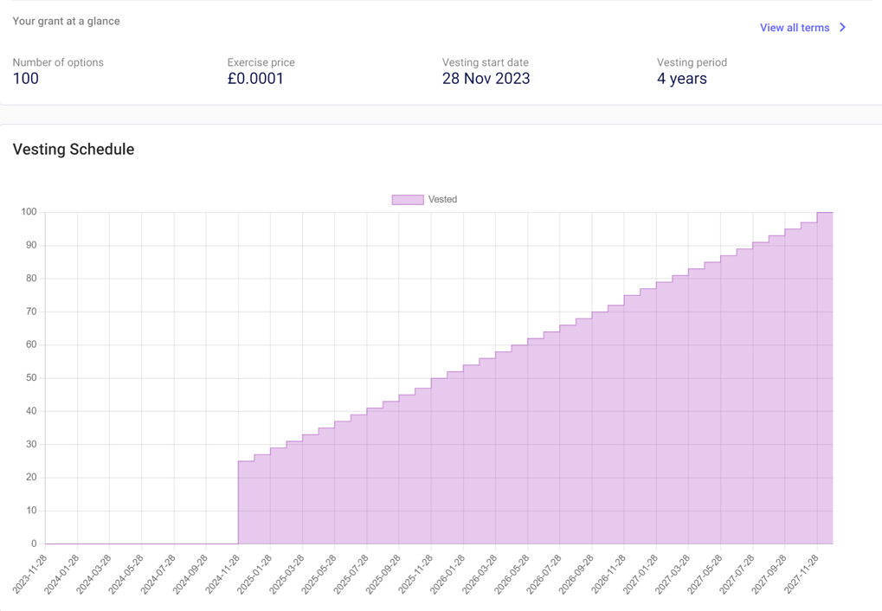Click the 2027-03-28 x-axis date label

674,574
